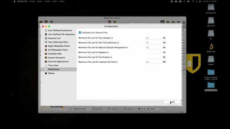Image resolution: width=230 pixels, height=129 pixels.
Task: Open the Export menu in menu bar
Action: [55, 1]
